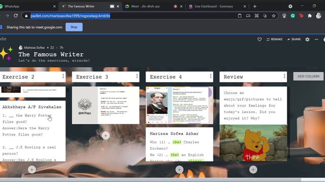This screenshot has width=325, height=182.
Task: Click The Famous Writer title
Action: (x=51, y=55)
